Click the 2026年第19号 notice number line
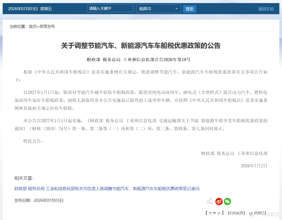The height and width of the screenshot is (220, 282). click(139, 60)
